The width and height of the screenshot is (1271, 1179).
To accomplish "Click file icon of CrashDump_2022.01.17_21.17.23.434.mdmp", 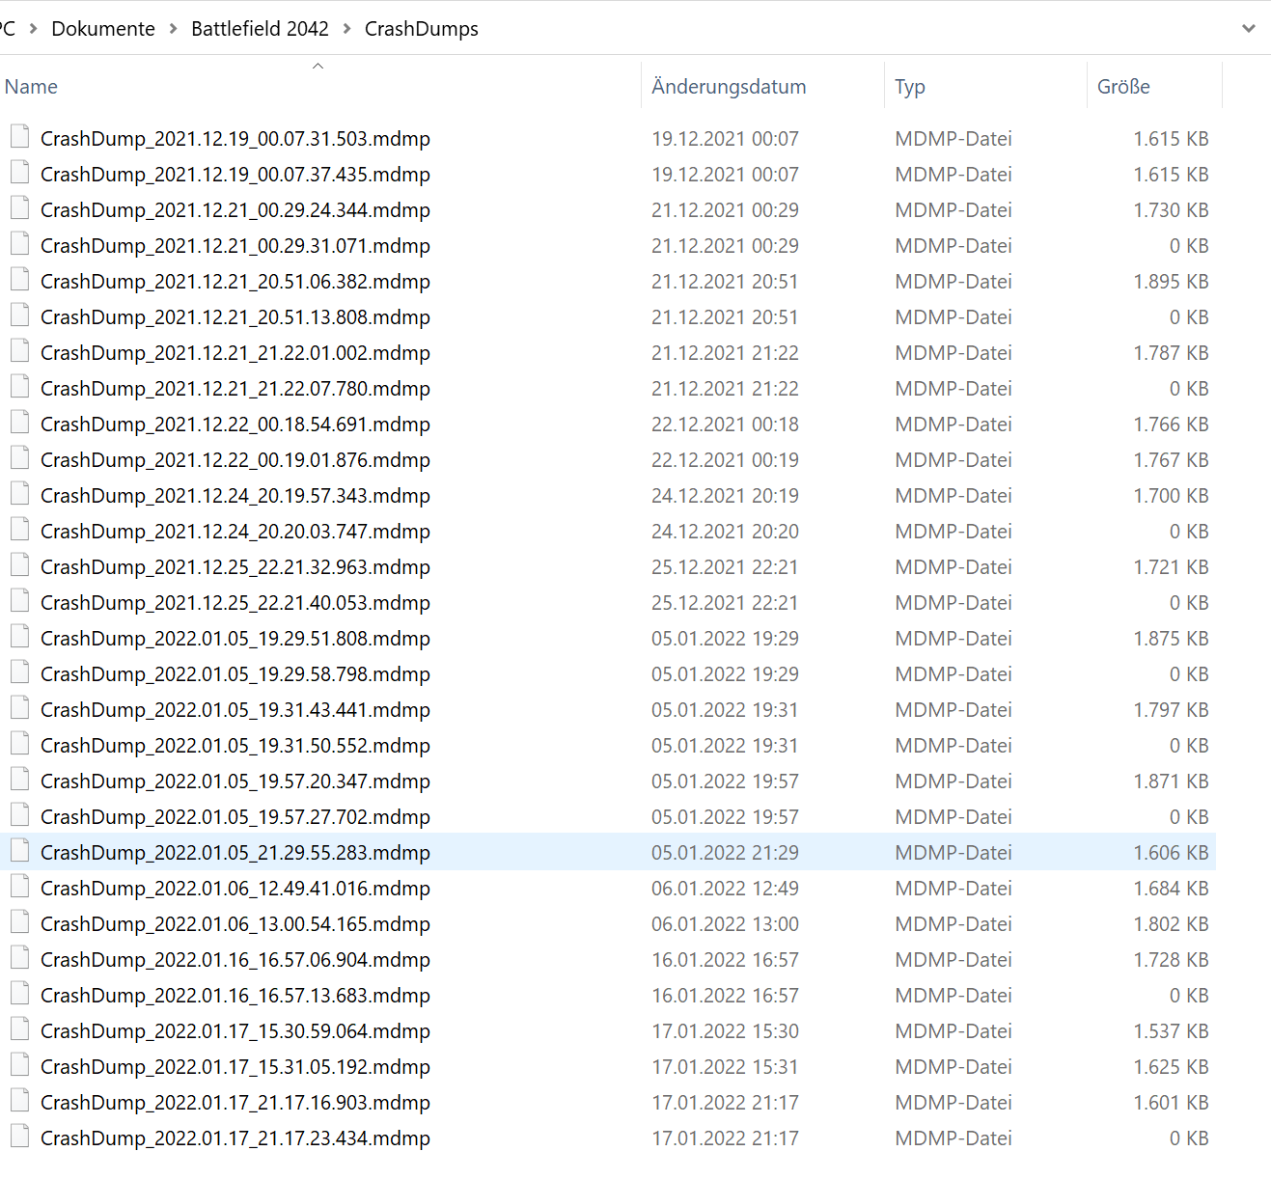I will [x=19, y=1138].
